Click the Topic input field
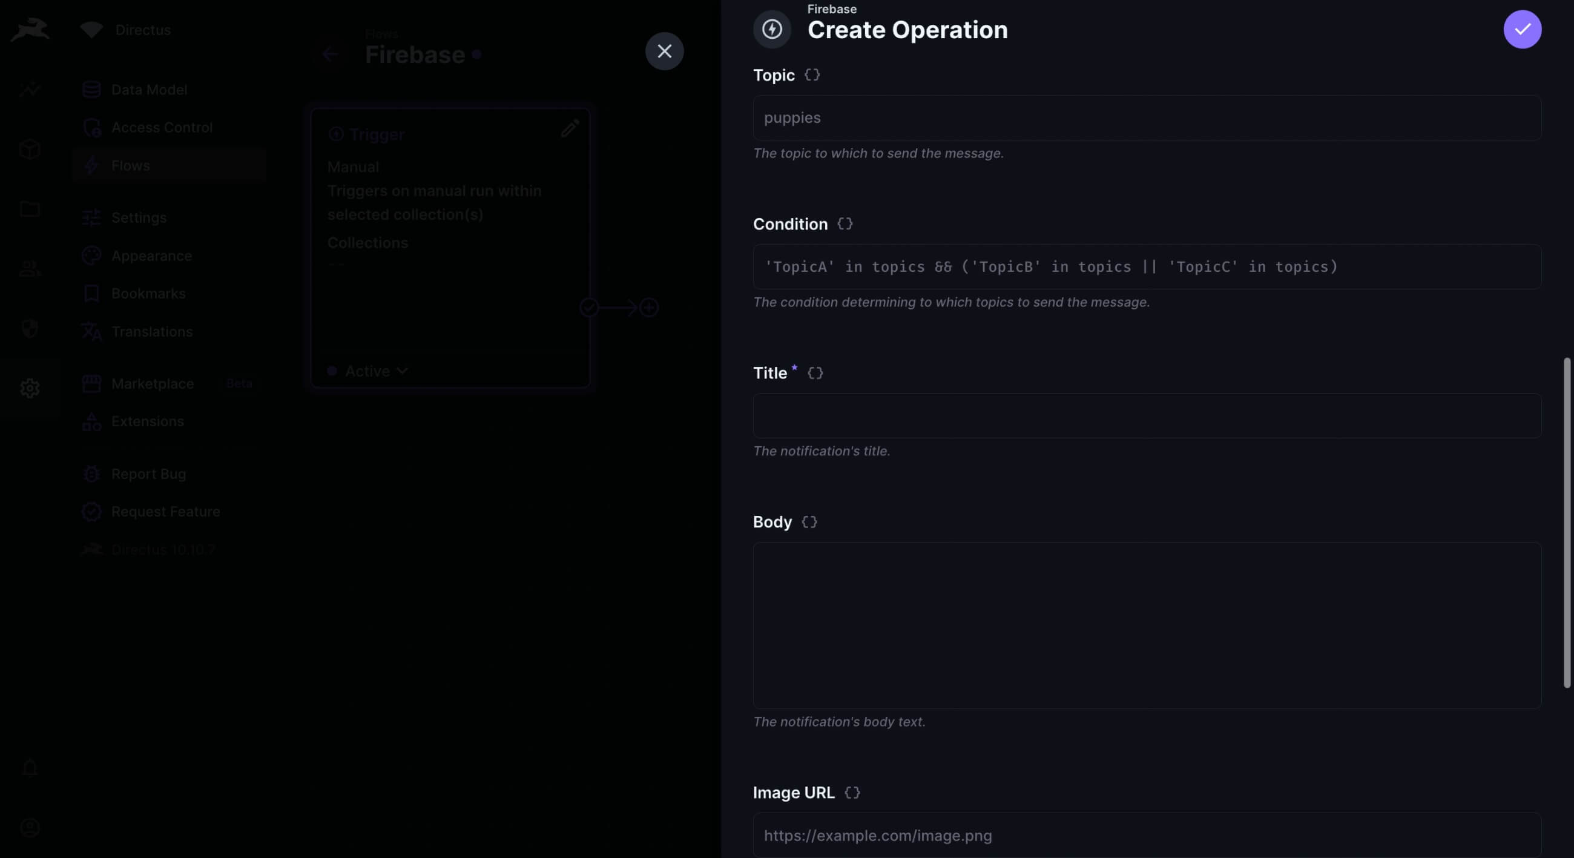 pos(1146,118)
